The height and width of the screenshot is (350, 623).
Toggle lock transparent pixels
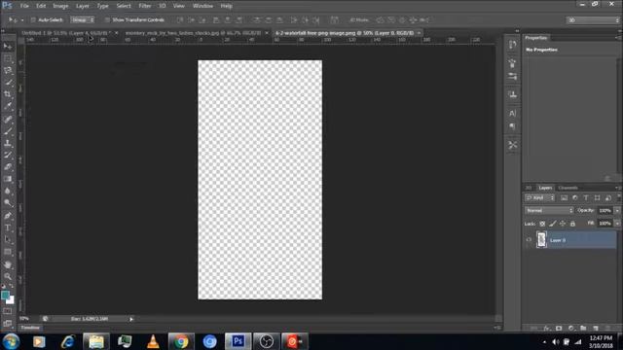click(x=542, y=224)
